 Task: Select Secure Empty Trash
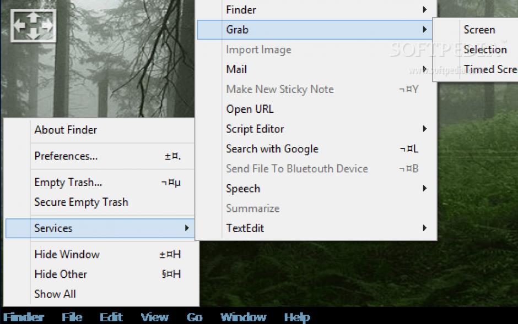(100, 202)
